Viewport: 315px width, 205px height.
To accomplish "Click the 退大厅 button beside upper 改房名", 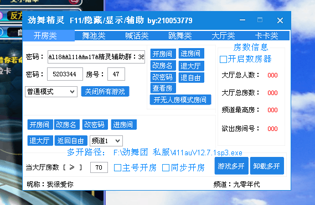I will (191, 66).
